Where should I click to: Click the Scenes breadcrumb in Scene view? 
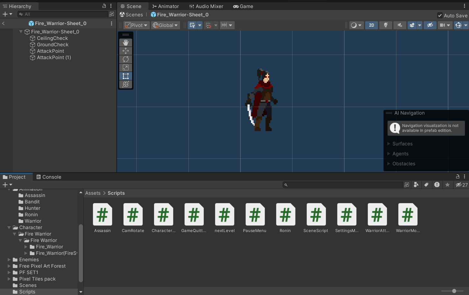click(x=131, y=14)
